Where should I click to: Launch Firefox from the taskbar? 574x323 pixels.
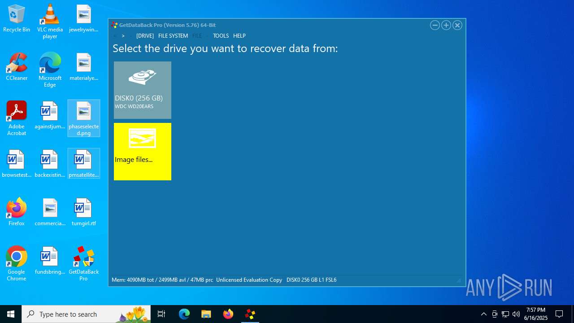tap(228, 314)
